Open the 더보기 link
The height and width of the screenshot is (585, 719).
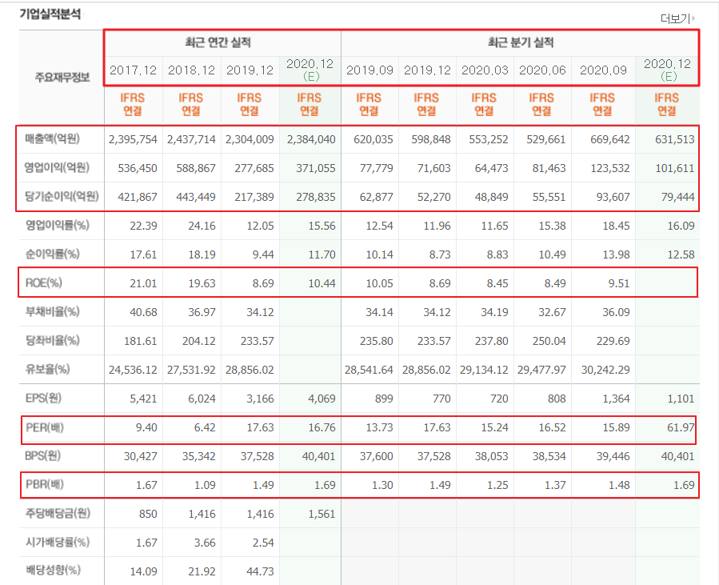(x=677, y=18)
